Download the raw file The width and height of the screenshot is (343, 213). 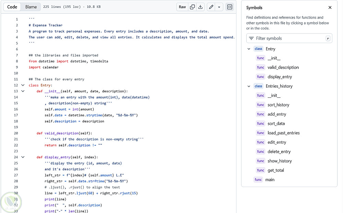(x=201, y=7)
